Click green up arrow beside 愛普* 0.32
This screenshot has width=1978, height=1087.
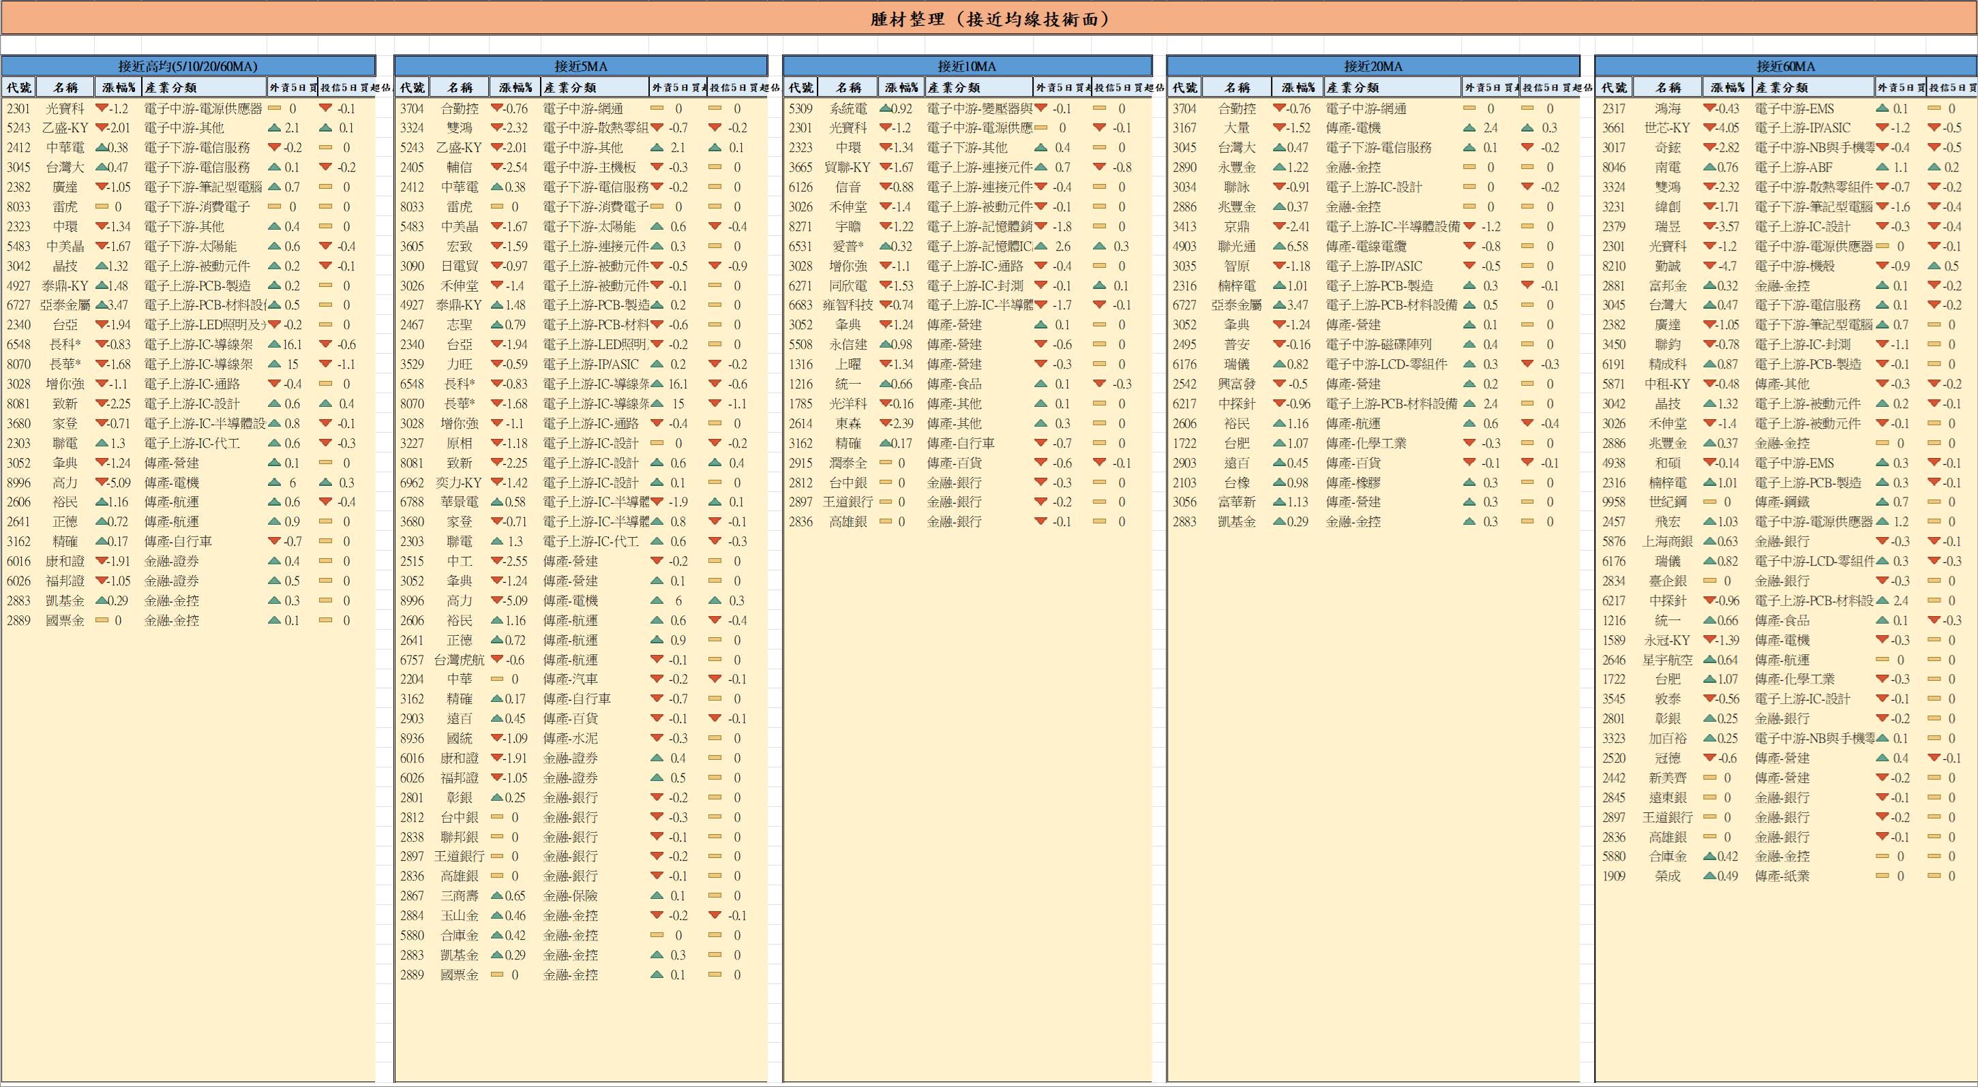[x=885, y=247]
